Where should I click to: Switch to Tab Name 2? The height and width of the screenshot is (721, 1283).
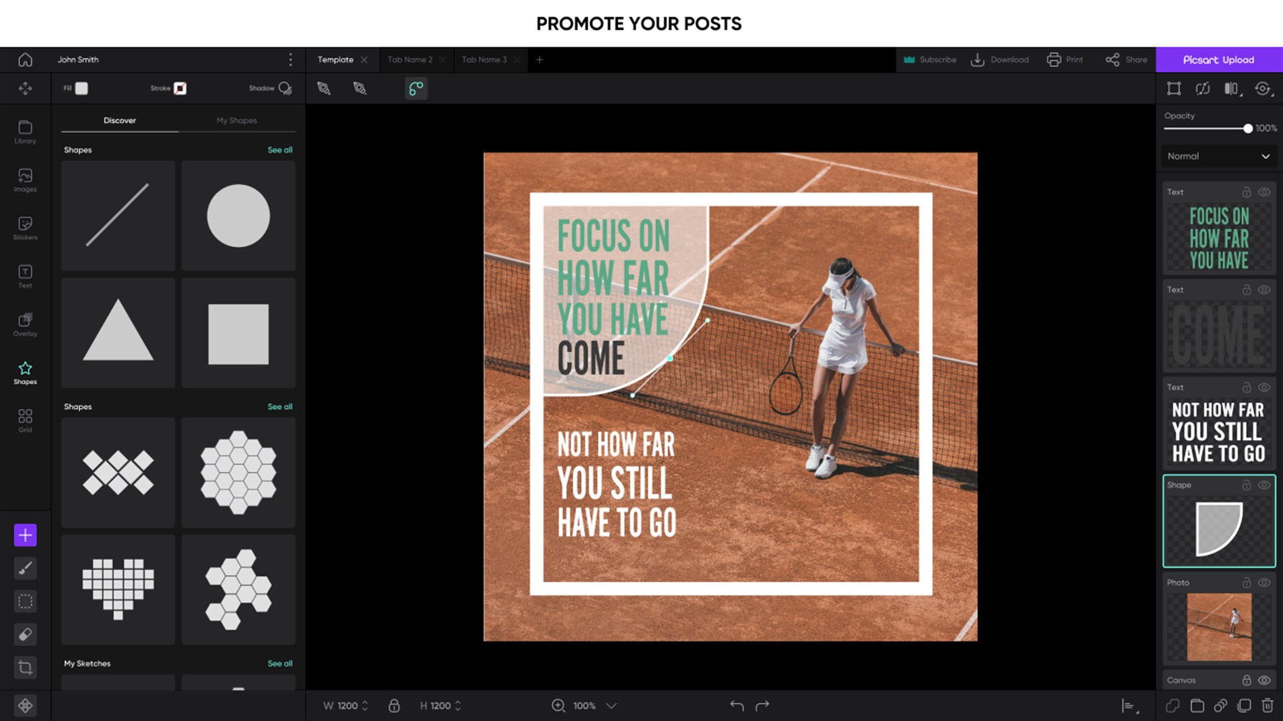click(409, 59)
